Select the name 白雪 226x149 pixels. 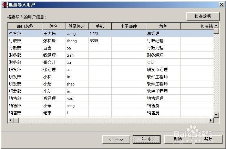tap(47, 48)
